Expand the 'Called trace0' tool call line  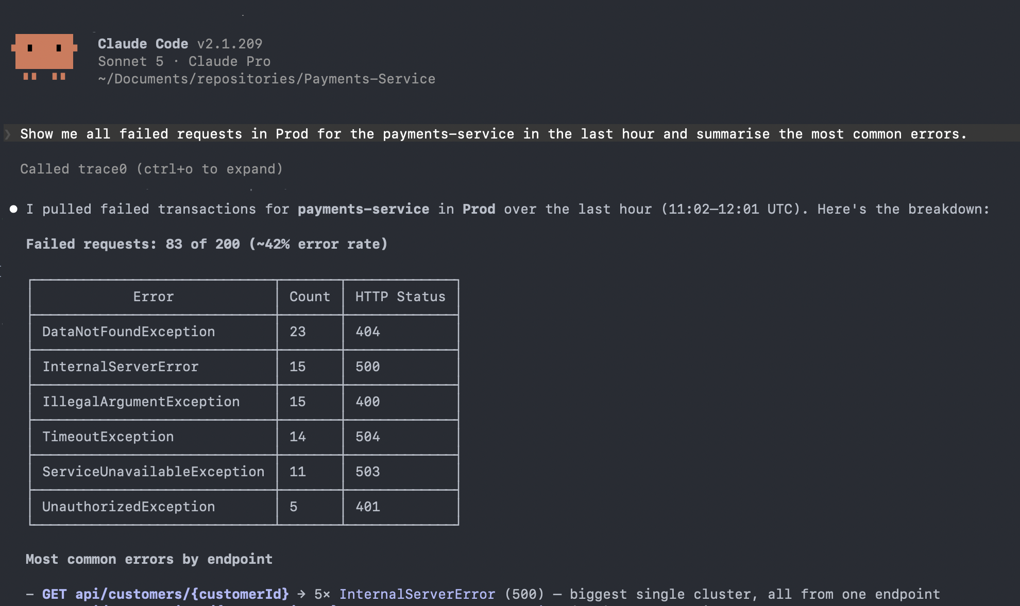click(151, 169)
